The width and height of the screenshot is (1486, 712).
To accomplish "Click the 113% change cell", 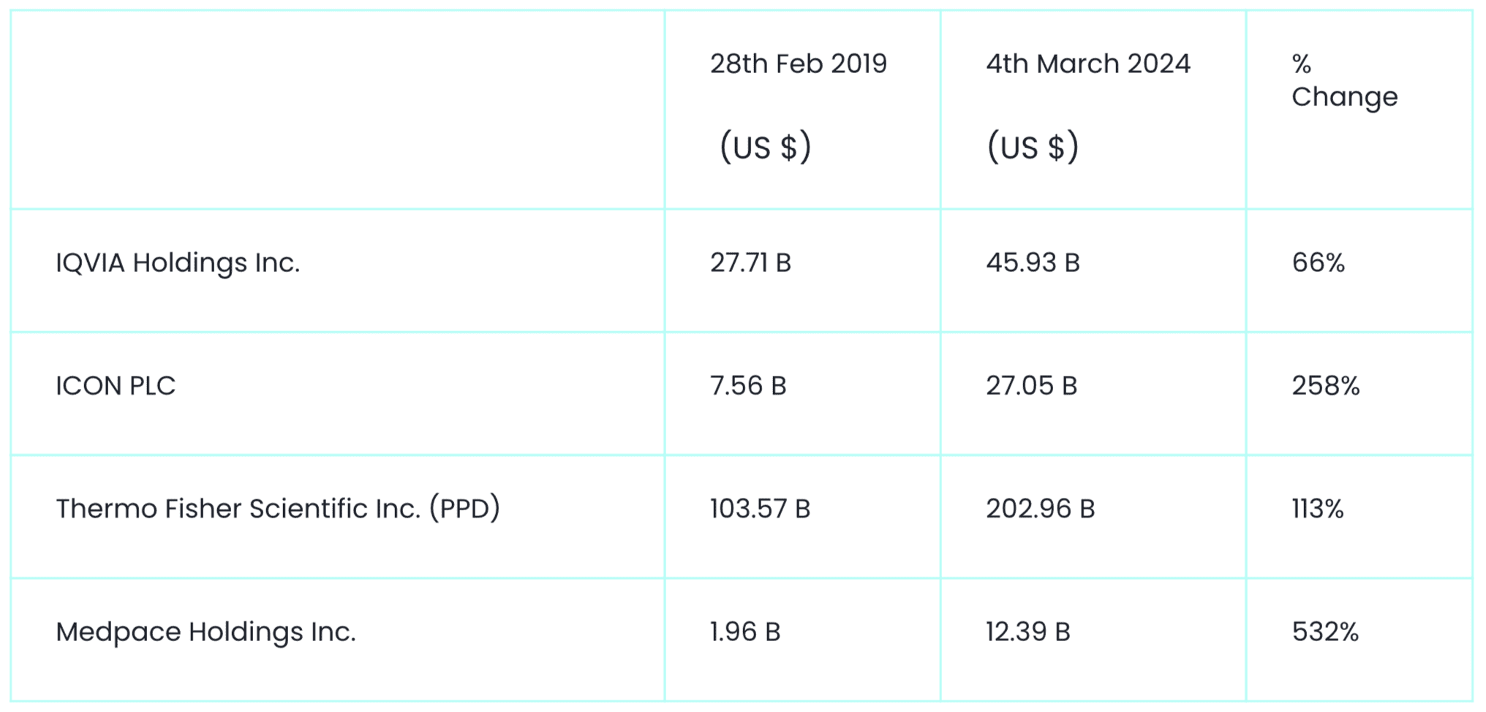I will [1317, 509].
